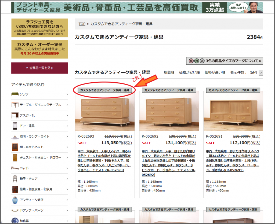Click the 2384件 result count
This screenshot has height=224, width=275.
255,37
